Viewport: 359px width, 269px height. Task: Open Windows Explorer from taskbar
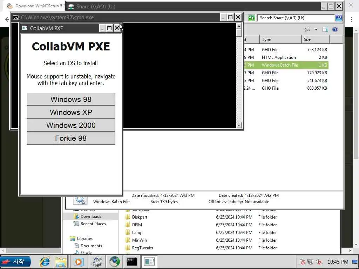(x=60, y=262)
